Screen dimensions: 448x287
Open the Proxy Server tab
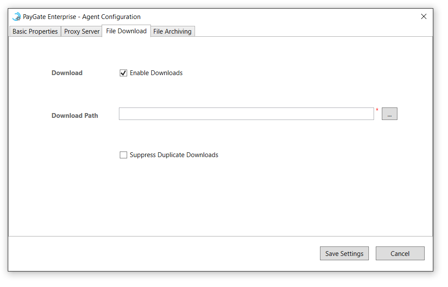[82, 32]
